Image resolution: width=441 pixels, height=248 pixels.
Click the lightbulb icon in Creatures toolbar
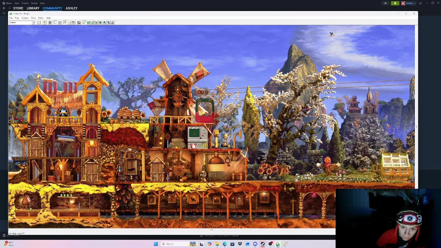pyautogui.click(x=44, y=22)
